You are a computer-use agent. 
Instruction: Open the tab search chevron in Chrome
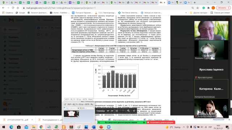point(208,3)
